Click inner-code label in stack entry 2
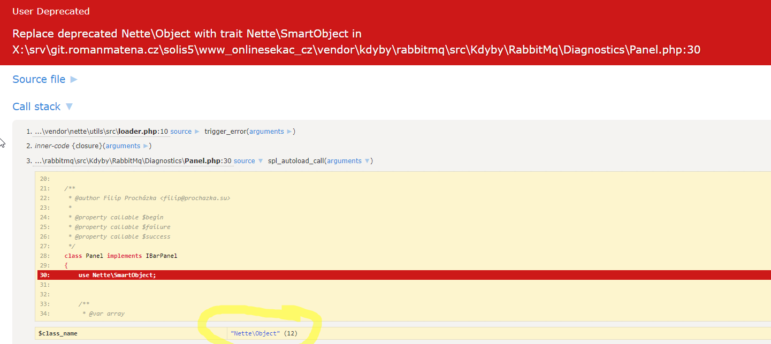The height and width of the screenshot is (344, 771). pos(52,146)
